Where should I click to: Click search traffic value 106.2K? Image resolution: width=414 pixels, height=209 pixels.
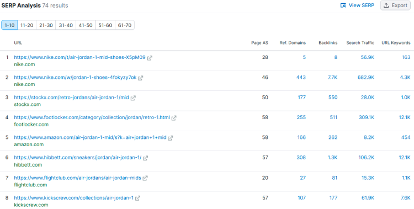coord(366,158)
